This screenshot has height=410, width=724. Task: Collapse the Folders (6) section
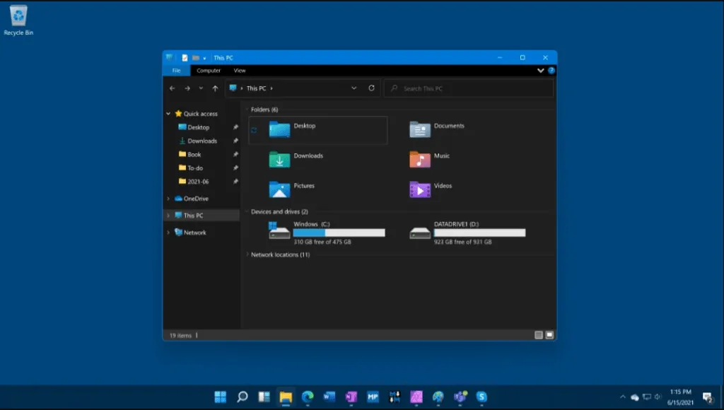point(247,110)
